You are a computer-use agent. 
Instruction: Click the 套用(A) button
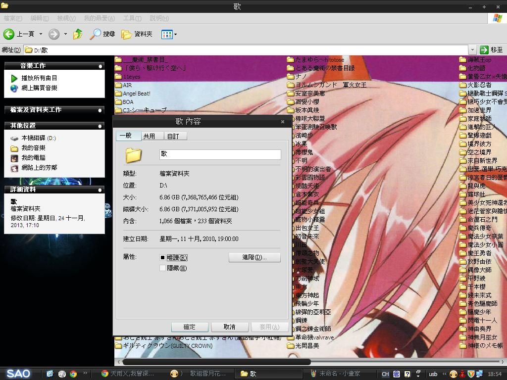point(269,327)
